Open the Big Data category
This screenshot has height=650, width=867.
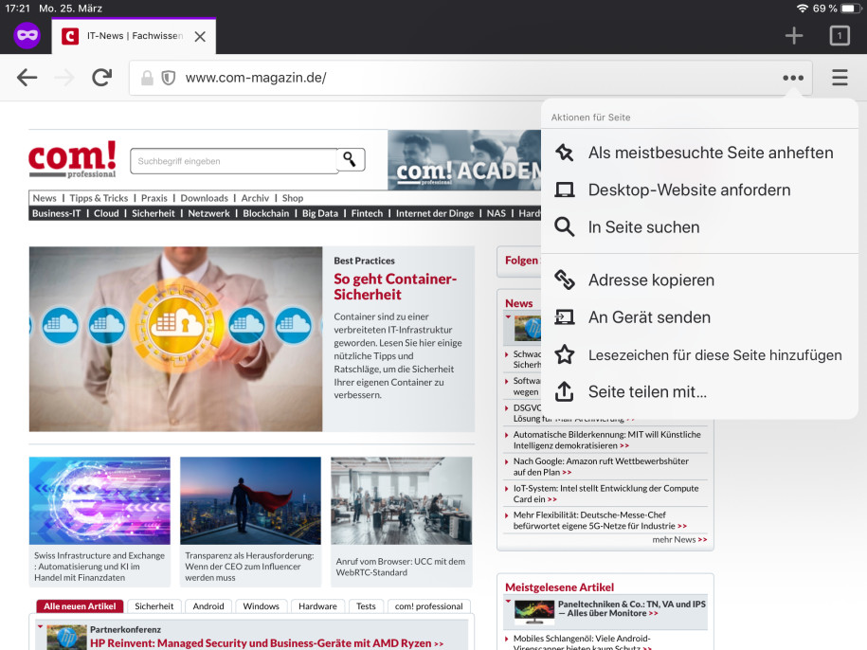click(x=319, y=213)
